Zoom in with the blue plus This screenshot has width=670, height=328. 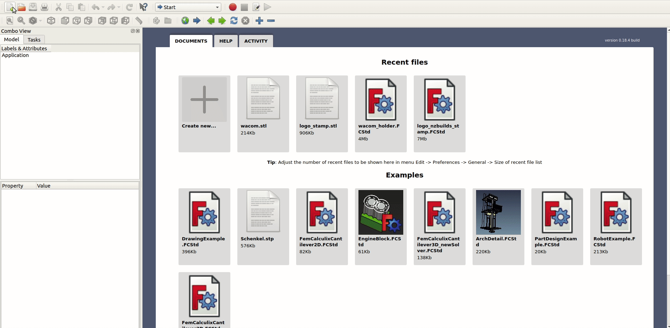pos(259,21)
